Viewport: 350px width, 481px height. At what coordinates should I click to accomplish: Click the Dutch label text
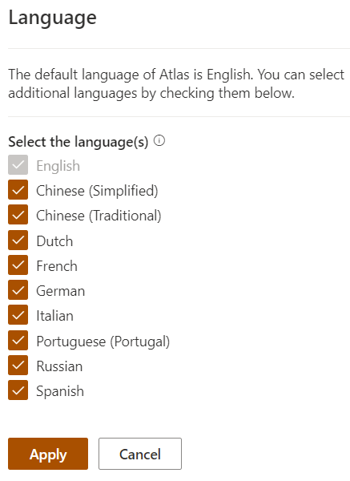point(54,241)
